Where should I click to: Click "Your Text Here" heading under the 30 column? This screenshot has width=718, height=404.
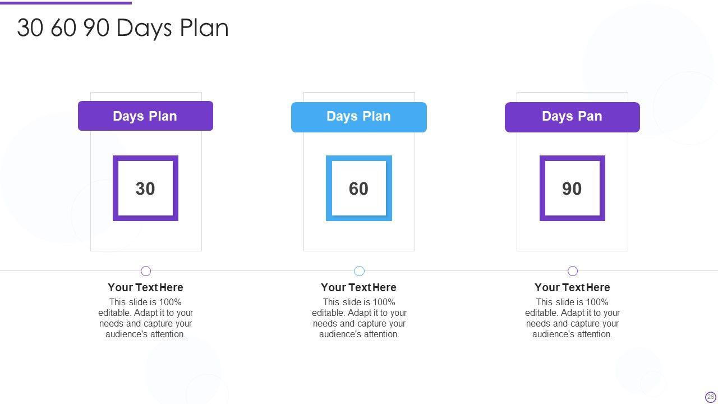pyautogui.click(x=145, y=287)
